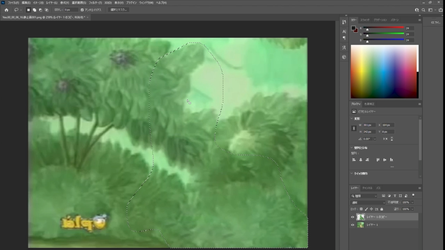Close the Yee.00_00_06_16 document tab
The image size is (445, 250).
click(88, 17)
